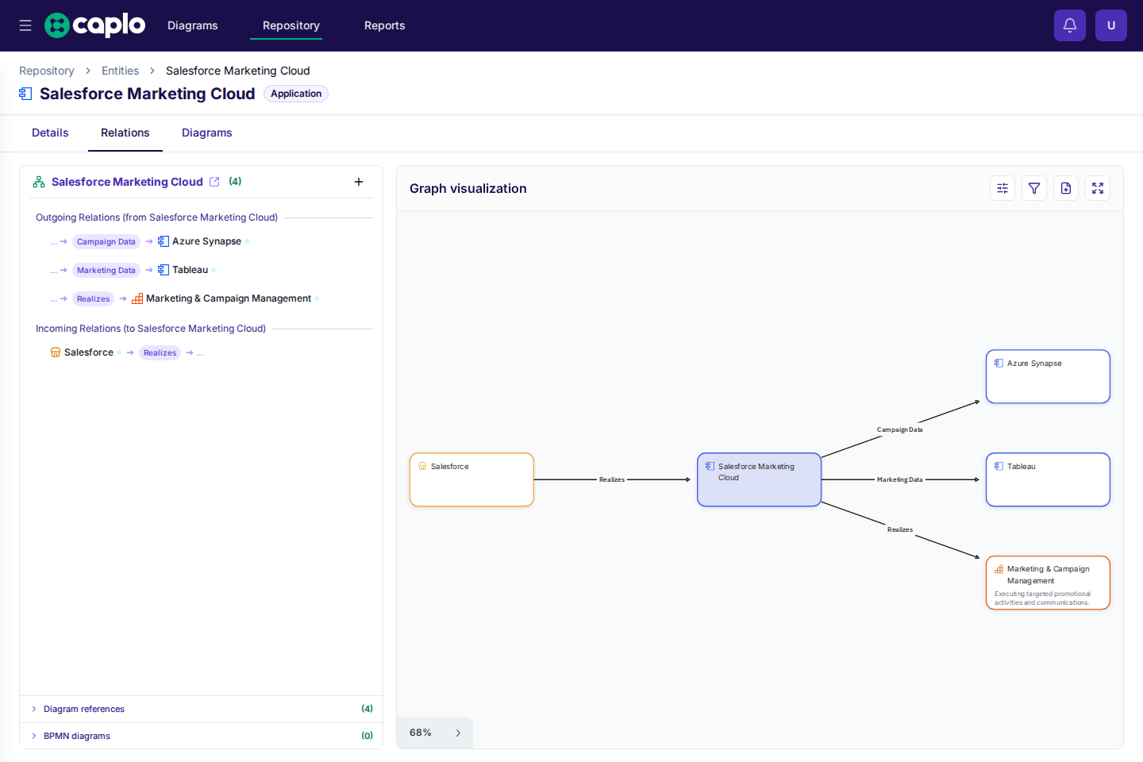Select the Salesforce graph node
This screenshot has height=762, width=1143.
(471, 479)
